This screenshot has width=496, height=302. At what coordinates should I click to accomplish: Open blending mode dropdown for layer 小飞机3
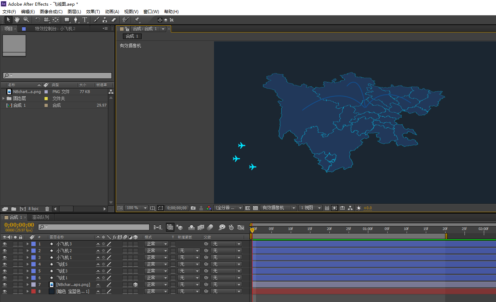156,244
